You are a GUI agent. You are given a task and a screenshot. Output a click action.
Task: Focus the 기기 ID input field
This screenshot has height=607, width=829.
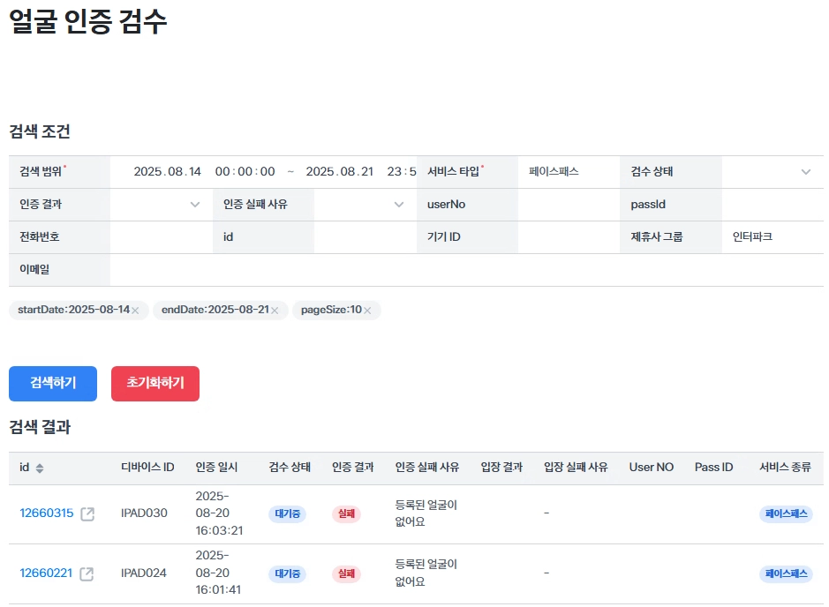tap(568, 237)
